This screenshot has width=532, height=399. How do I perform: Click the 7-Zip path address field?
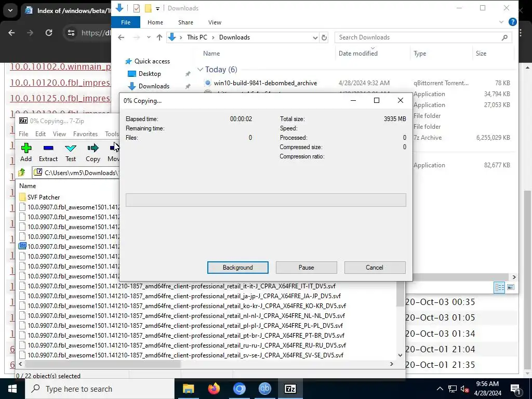[76, 172]
